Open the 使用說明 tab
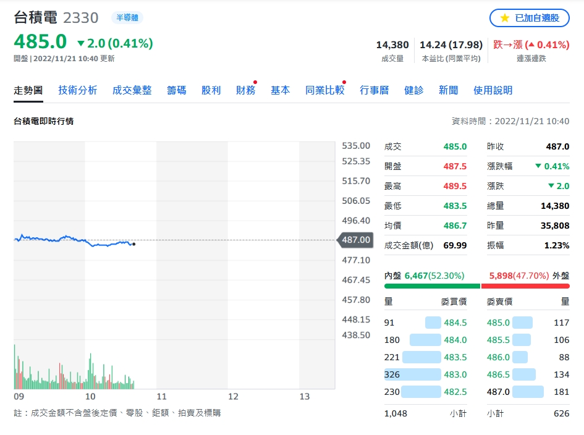Viewport: 584px width, 435px height. pos(493,90)
